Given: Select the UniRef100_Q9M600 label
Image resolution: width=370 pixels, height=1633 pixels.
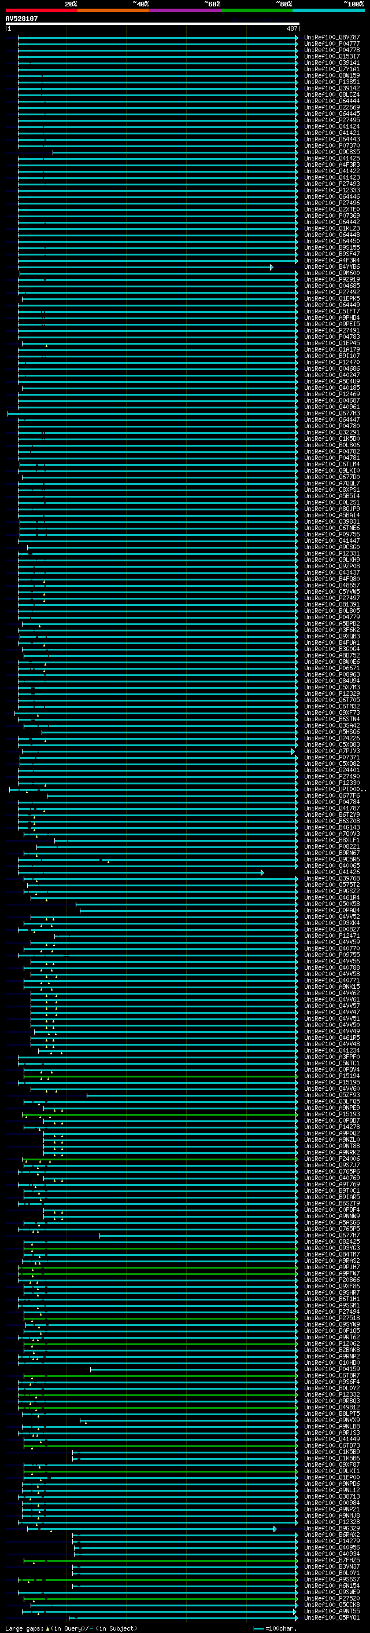Looking at the screenshot, I should [331, 273].
